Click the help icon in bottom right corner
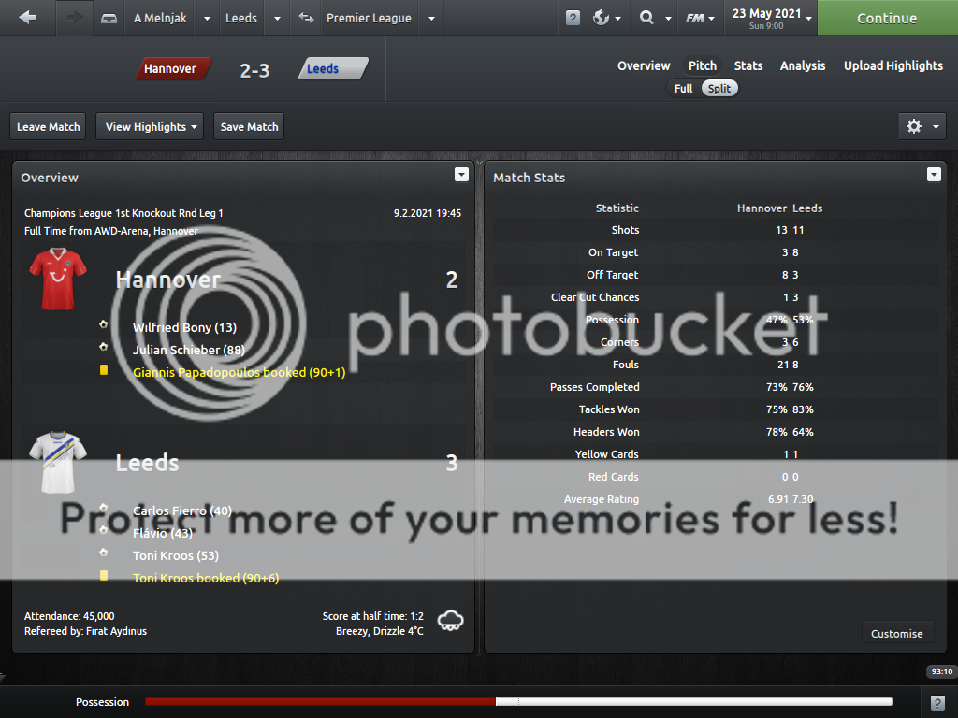958x718 pixels. pos(937,702)
